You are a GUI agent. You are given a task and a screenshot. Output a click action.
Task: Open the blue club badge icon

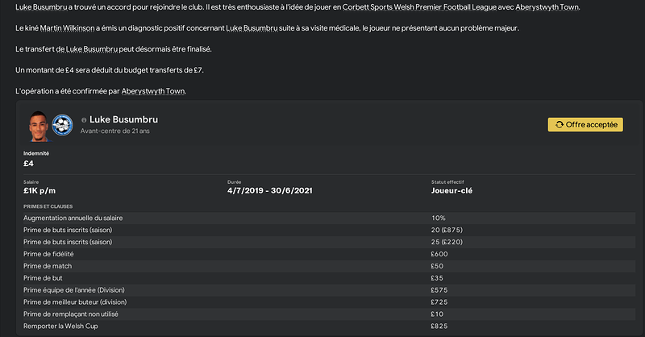click(63, 125)
